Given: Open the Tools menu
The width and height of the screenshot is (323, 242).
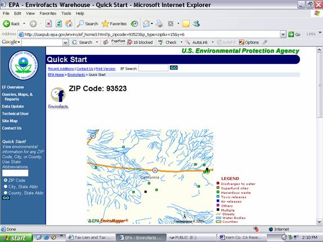Looking at the screenshot, I should click(66, 13).
